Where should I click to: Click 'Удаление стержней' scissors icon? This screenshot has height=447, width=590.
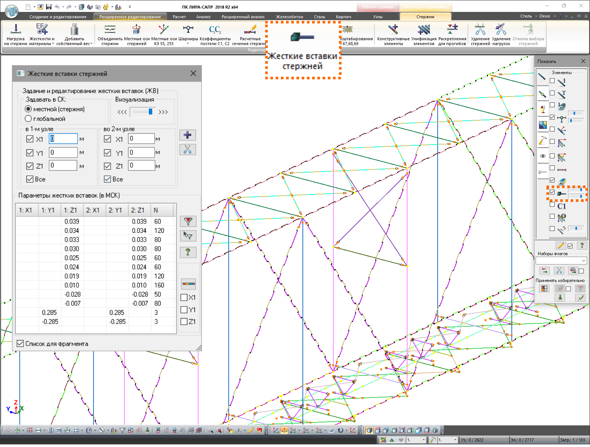tap(480, 29)
